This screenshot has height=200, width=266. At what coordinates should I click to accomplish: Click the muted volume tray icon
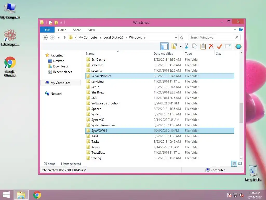[242, 195]
